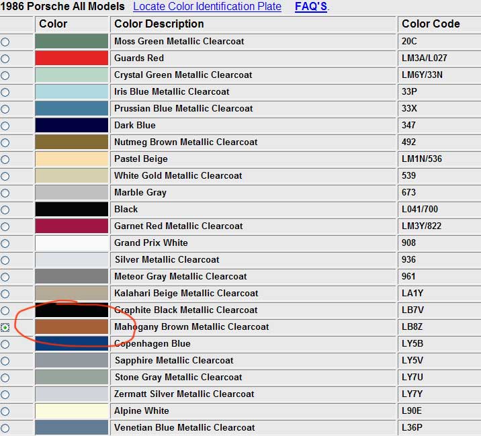Image resolution: width=481 pixels, height=436 pixels.
Task: Click the color code 'LM1N/536'
Action: (422, 159)
